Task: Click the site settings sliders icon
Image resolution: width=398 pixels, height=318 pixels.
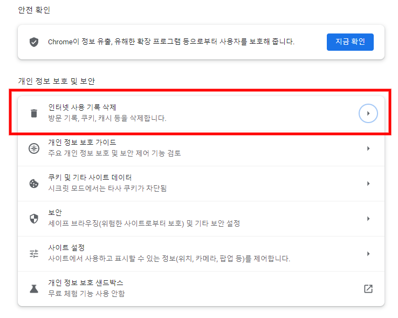Action: pos(34,253)
